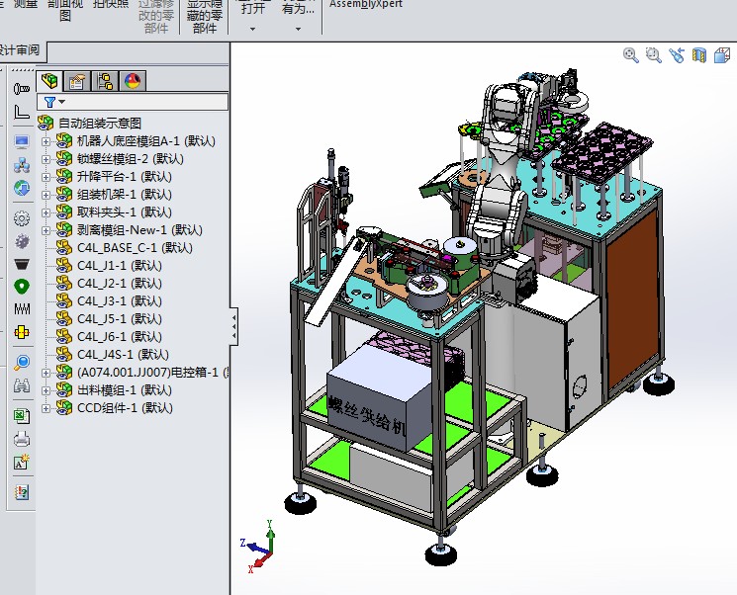737x595 pixels.
Task: Click the monitor screen sidebar icon
Action: (x=22, y=141)
